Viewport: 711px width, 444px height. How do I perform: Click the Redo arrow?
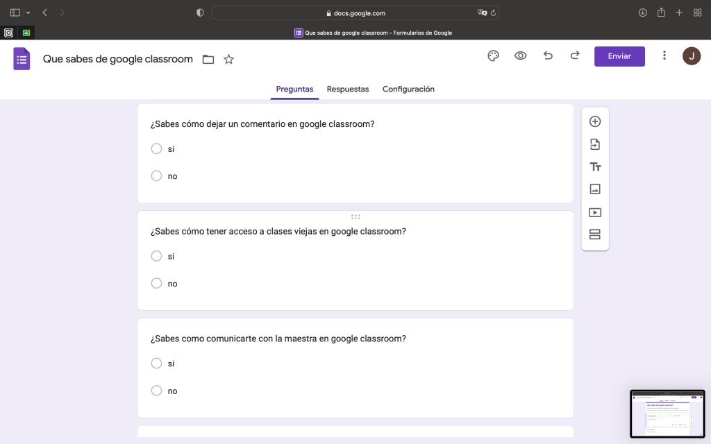tap(574, 56)
